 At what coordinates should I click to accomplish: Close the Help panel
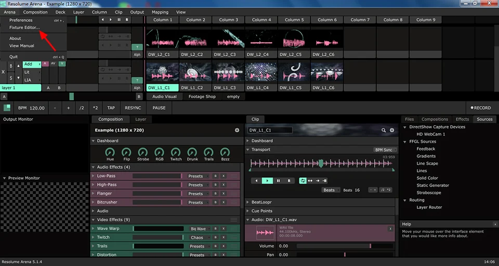point(495,224)
